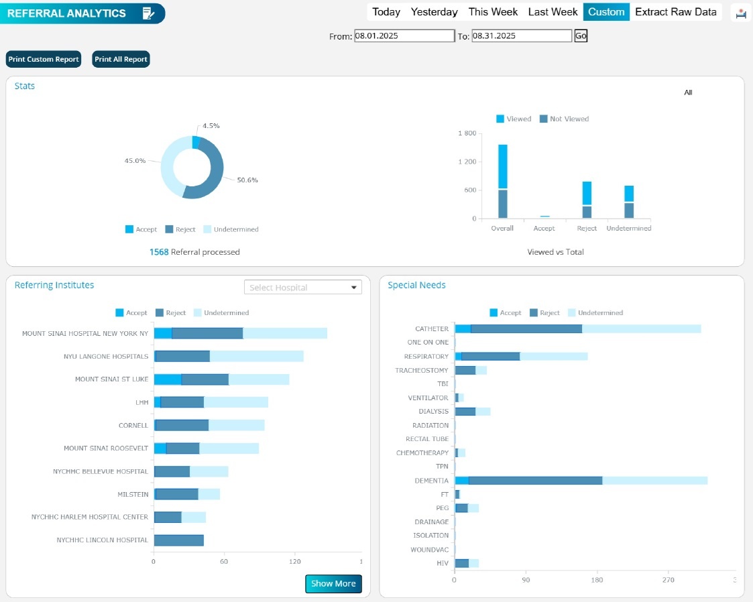Toggle Viewed legend in bar chart
The width and height of the screenshot is (753, 602).
click(514, 119)
